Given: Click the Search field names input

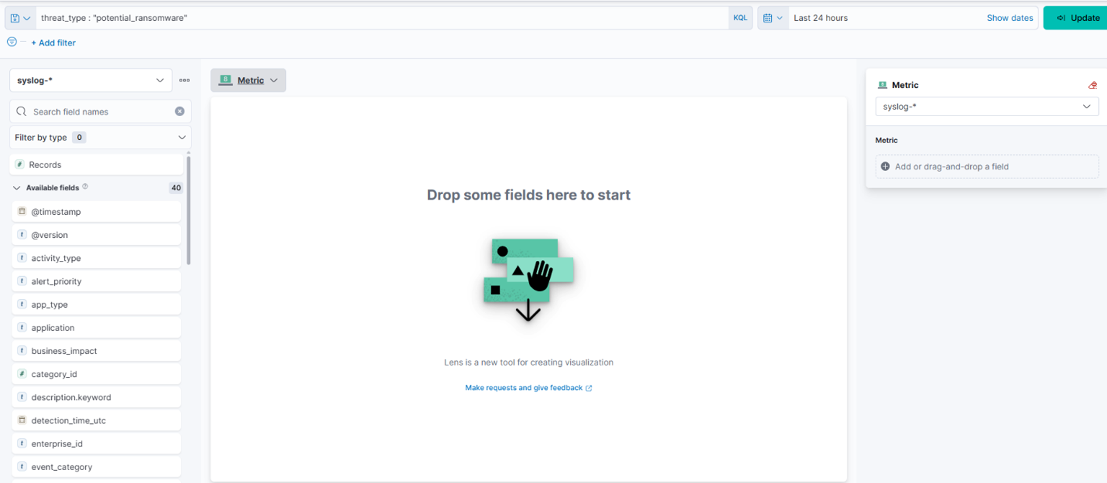Looking at the screenshot, I should [101, 112].
